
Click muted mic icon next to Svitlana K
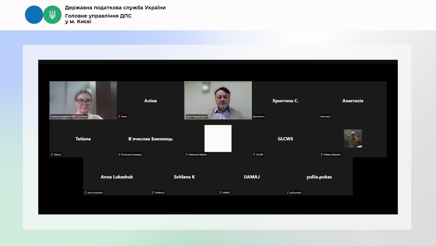(x=153, y=192)
